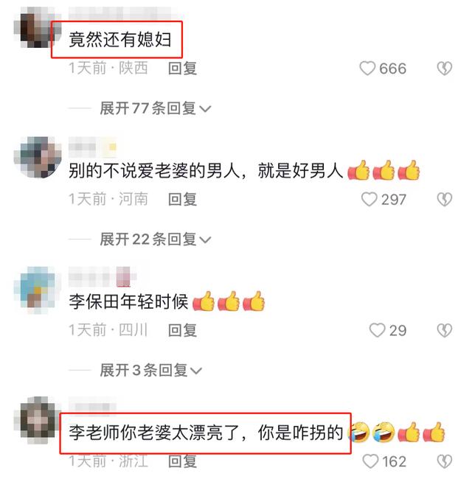Select the comment text 竟然还有媳妇
Viewport: 472px width, 479px height.
pyautogui.click(x=119, y=40)
